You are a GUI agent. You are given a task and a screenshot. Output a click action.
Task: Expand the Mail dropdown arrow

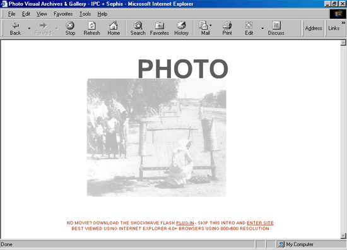pyautogui.click(x=211, y=25)
